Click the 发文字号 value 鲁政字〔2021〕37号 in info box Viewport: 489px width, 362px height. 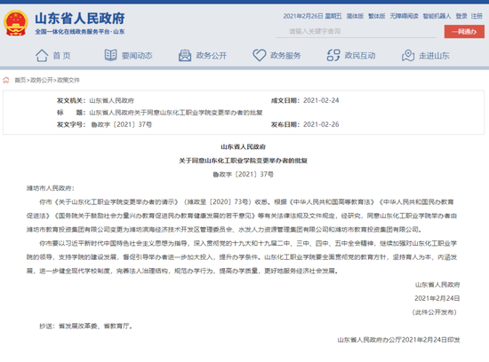point(121,124)
